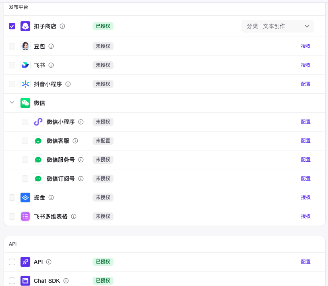Click the 发布平台 section heading

(x=19, y=7)
